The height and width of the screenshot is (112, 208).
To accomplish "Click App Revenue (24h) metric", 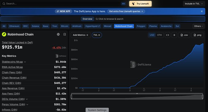I will (13, 88).
